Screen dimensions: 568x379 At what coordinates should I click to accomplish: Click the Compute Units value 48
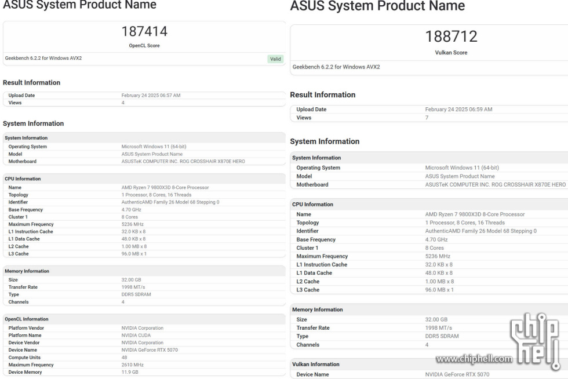[x=124, y=358]
